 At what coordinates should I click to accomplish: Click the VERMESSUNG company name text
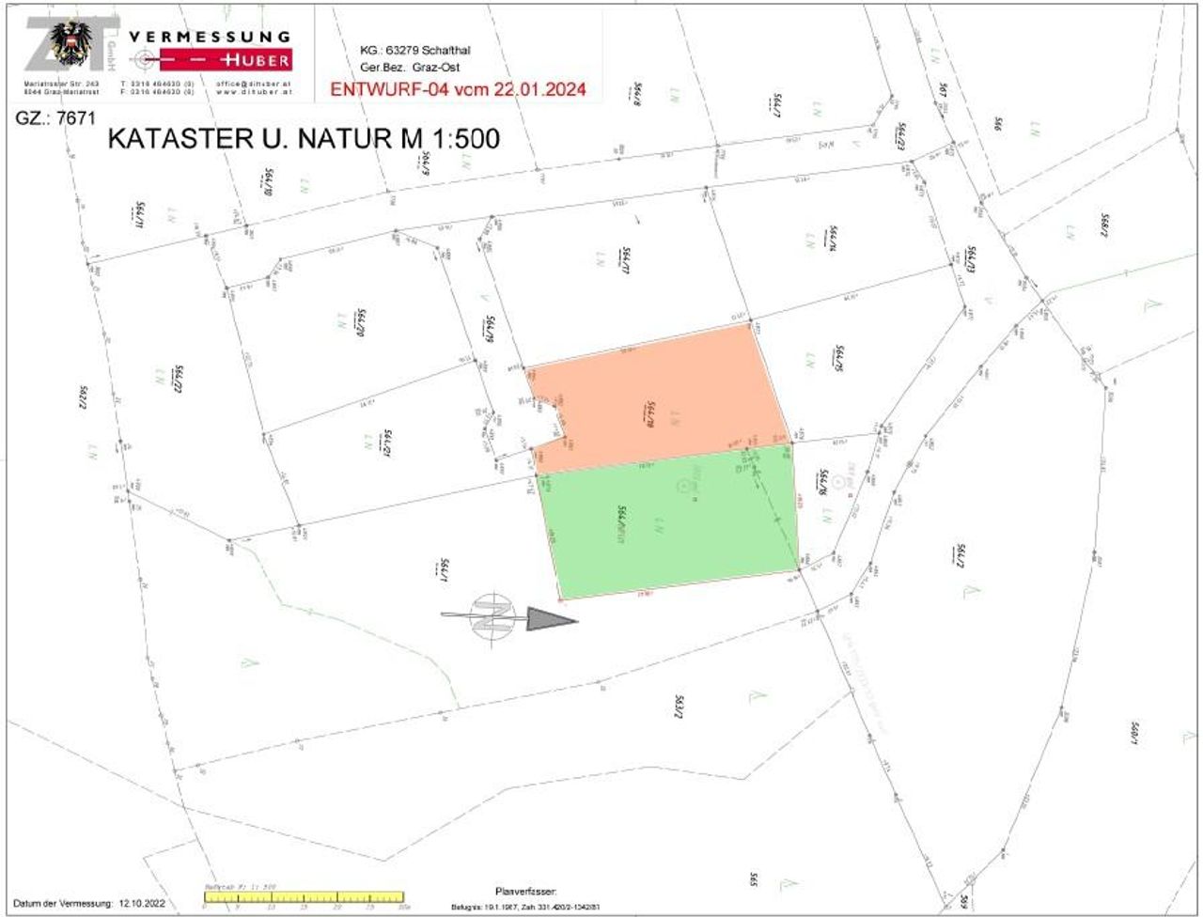(x=210, y=36)
